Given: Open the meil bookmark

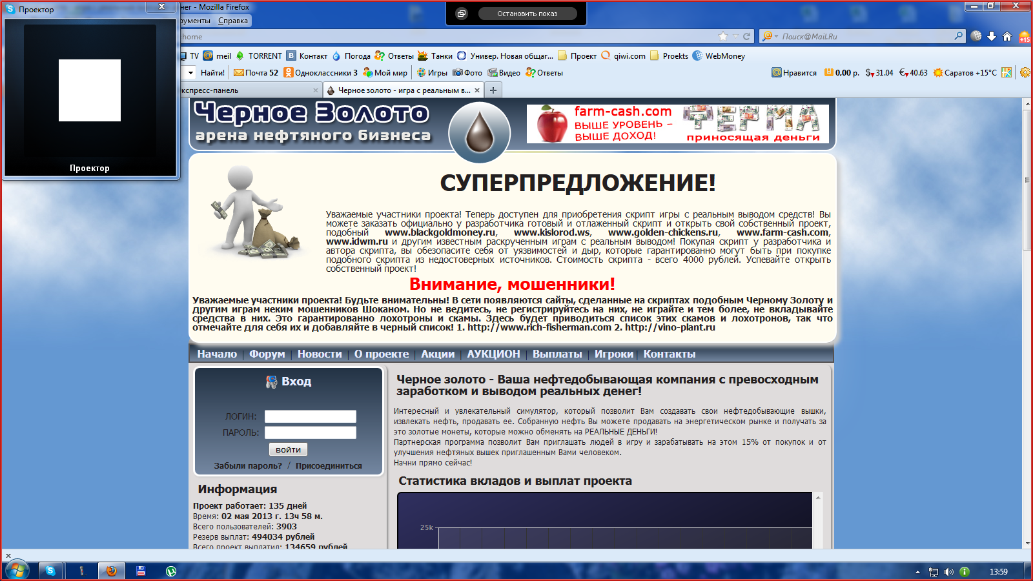Looking at the screenshot, I should [218, 56].
